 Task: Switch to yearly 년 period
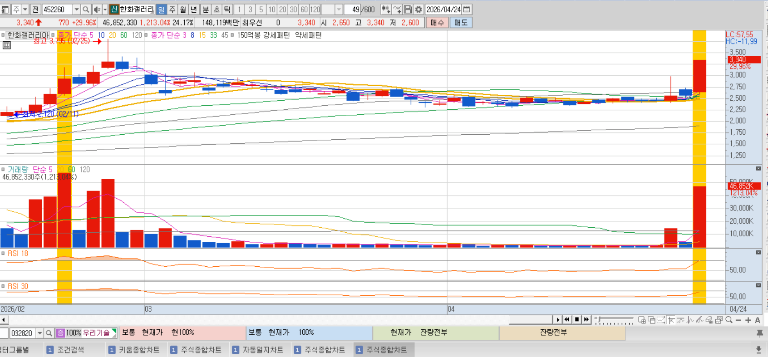click(x=194, y=10)
